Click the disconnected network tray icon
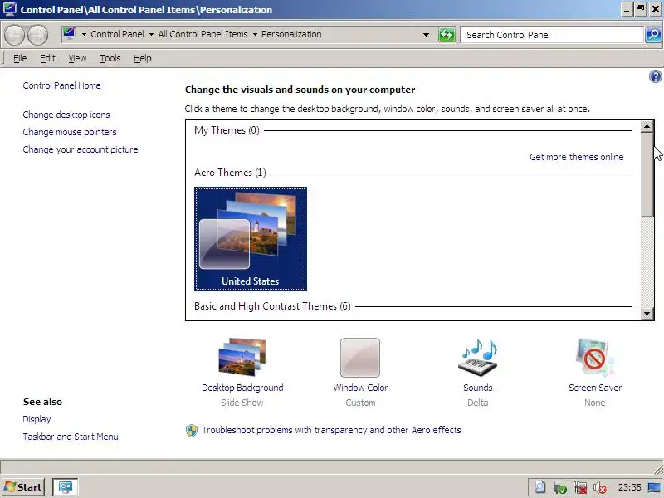 579,488
